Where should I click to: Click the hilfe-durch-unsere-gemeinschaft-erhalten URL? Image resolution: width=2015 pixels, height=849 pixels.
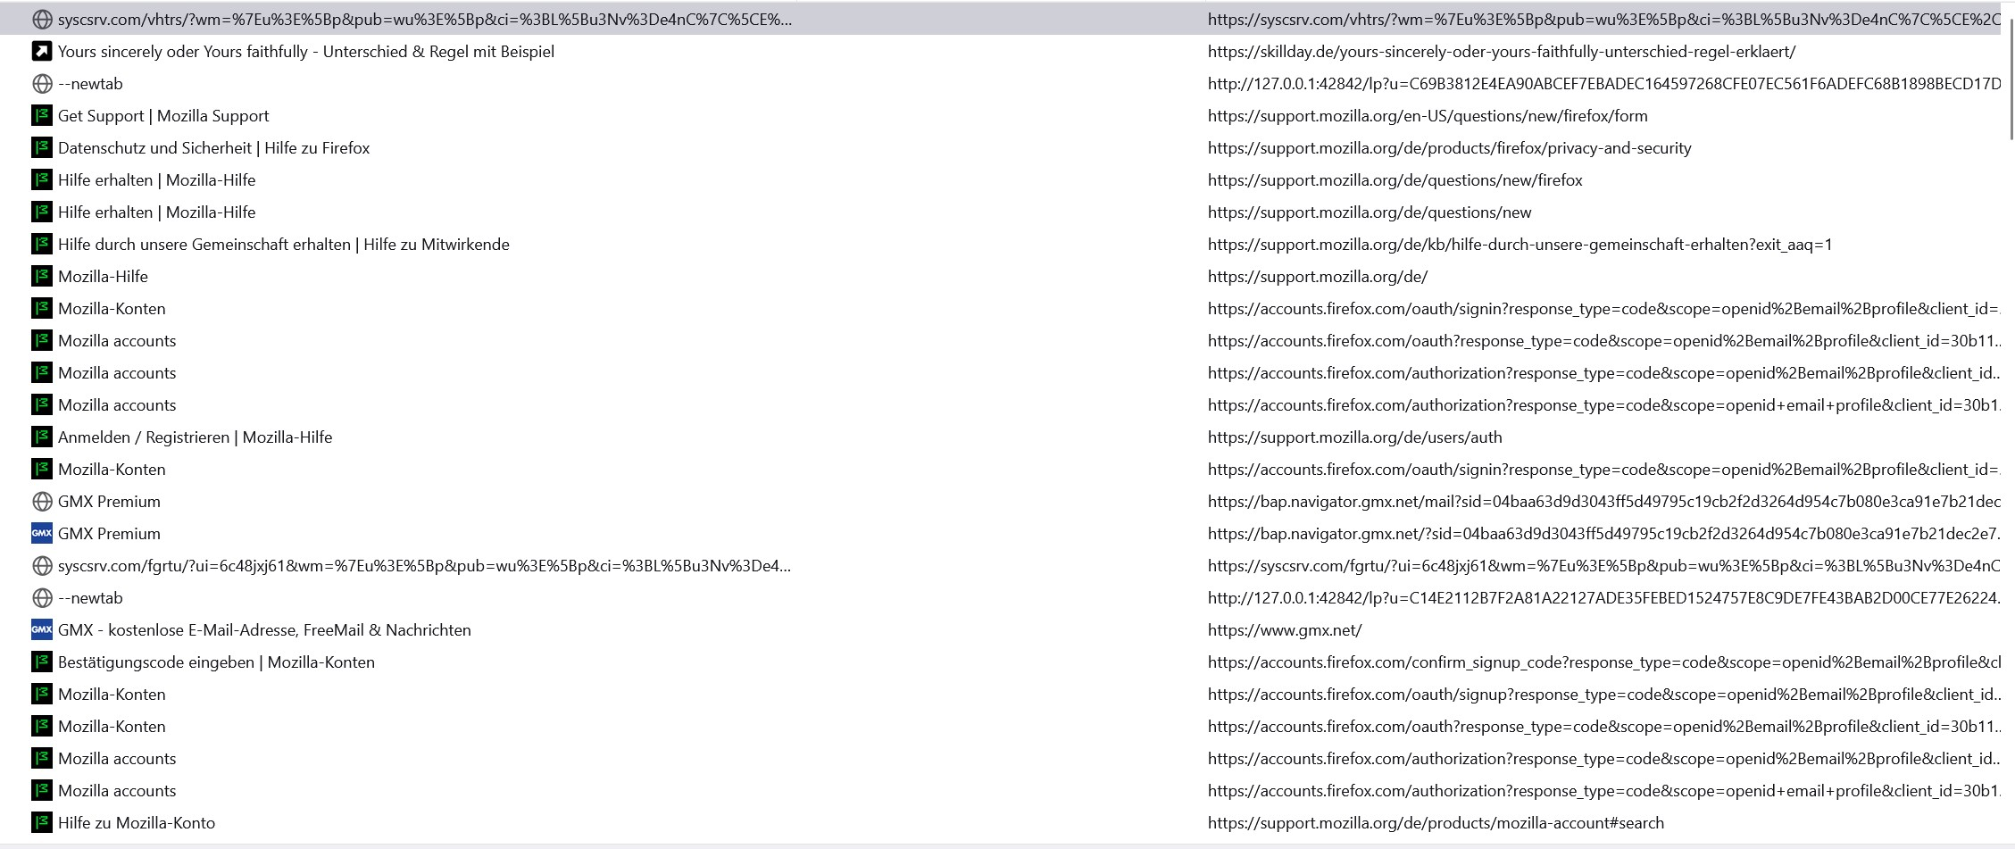click(1520, 245)
